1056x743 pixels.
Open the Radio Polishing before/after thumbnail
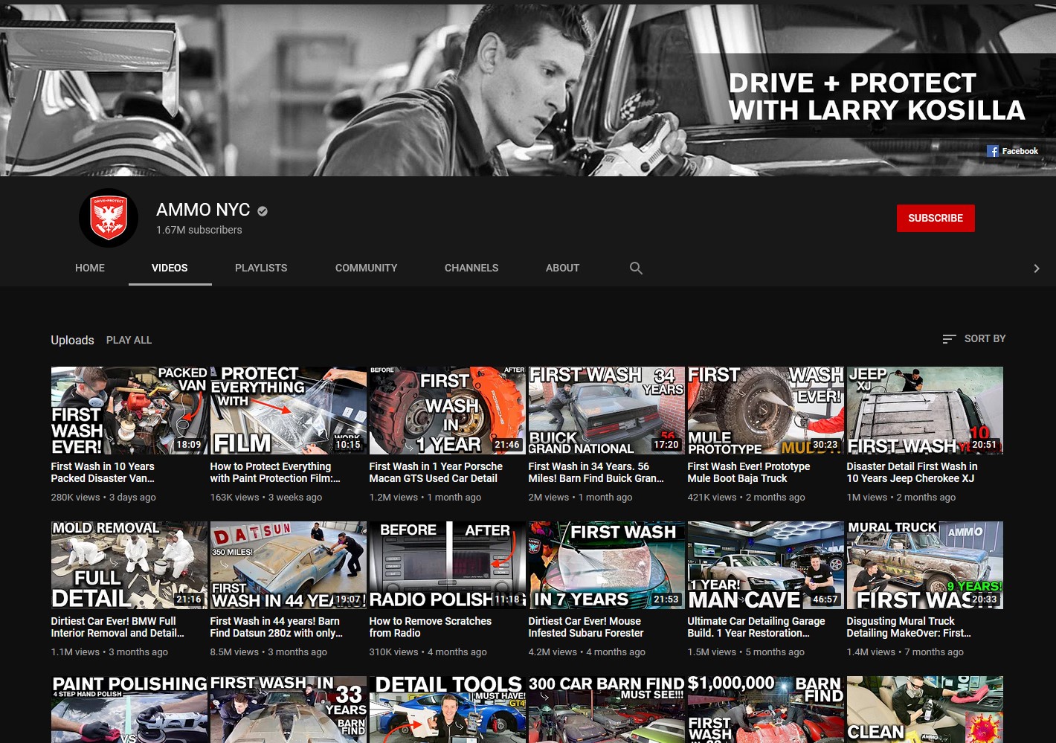448,565
